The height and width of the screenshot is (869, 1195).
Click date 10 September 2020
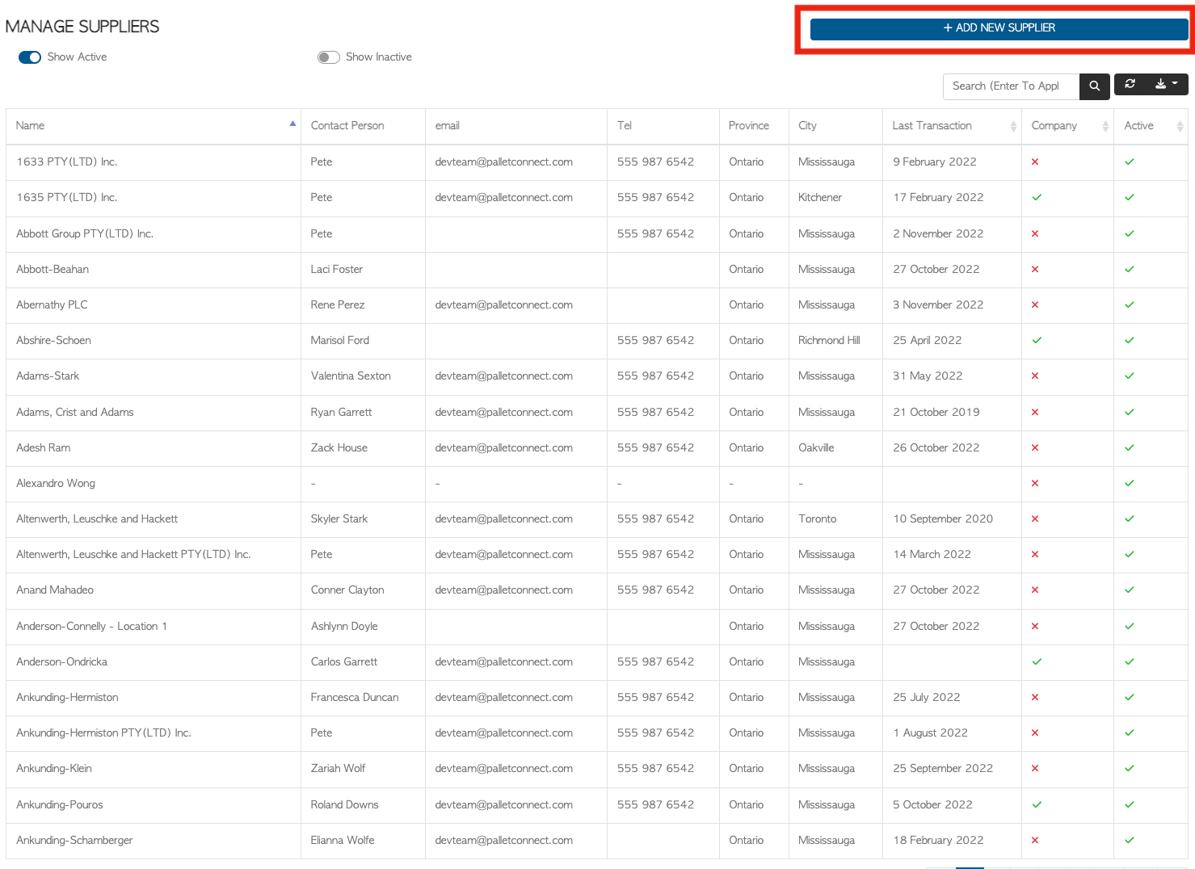[x=943, y=519]
